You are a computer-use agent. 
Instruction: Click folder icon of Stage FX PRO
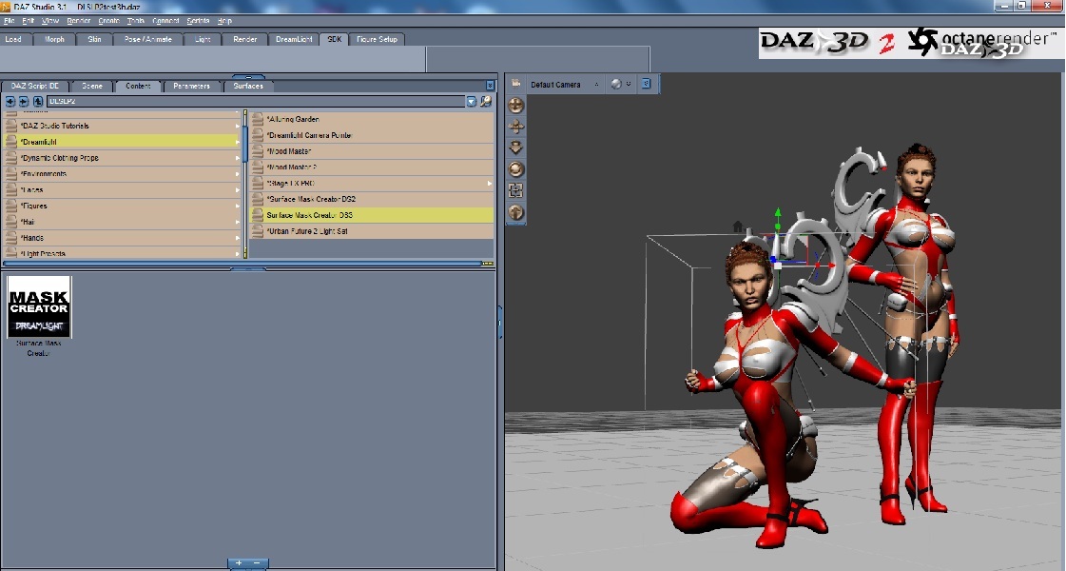pyautogui.click(x=258, y=183)
